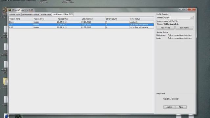Click the Library count column header
This screenshot has height=118, width=210.
coord(117,19)
